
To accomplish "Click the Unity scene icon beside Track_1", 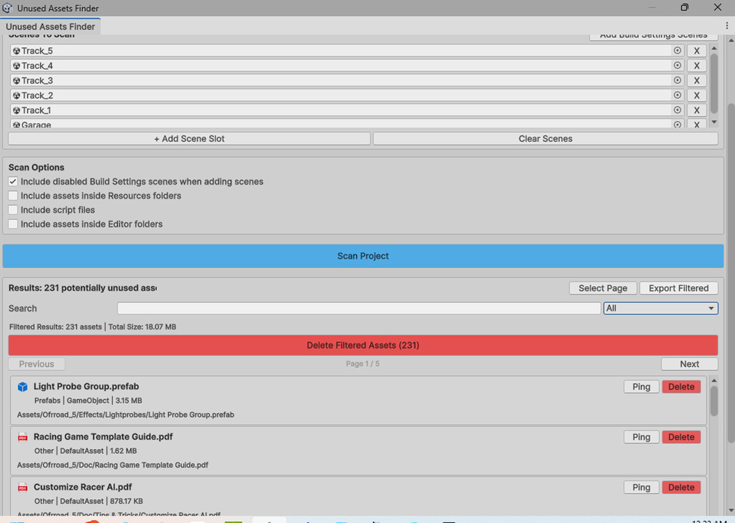I will 16,110.
